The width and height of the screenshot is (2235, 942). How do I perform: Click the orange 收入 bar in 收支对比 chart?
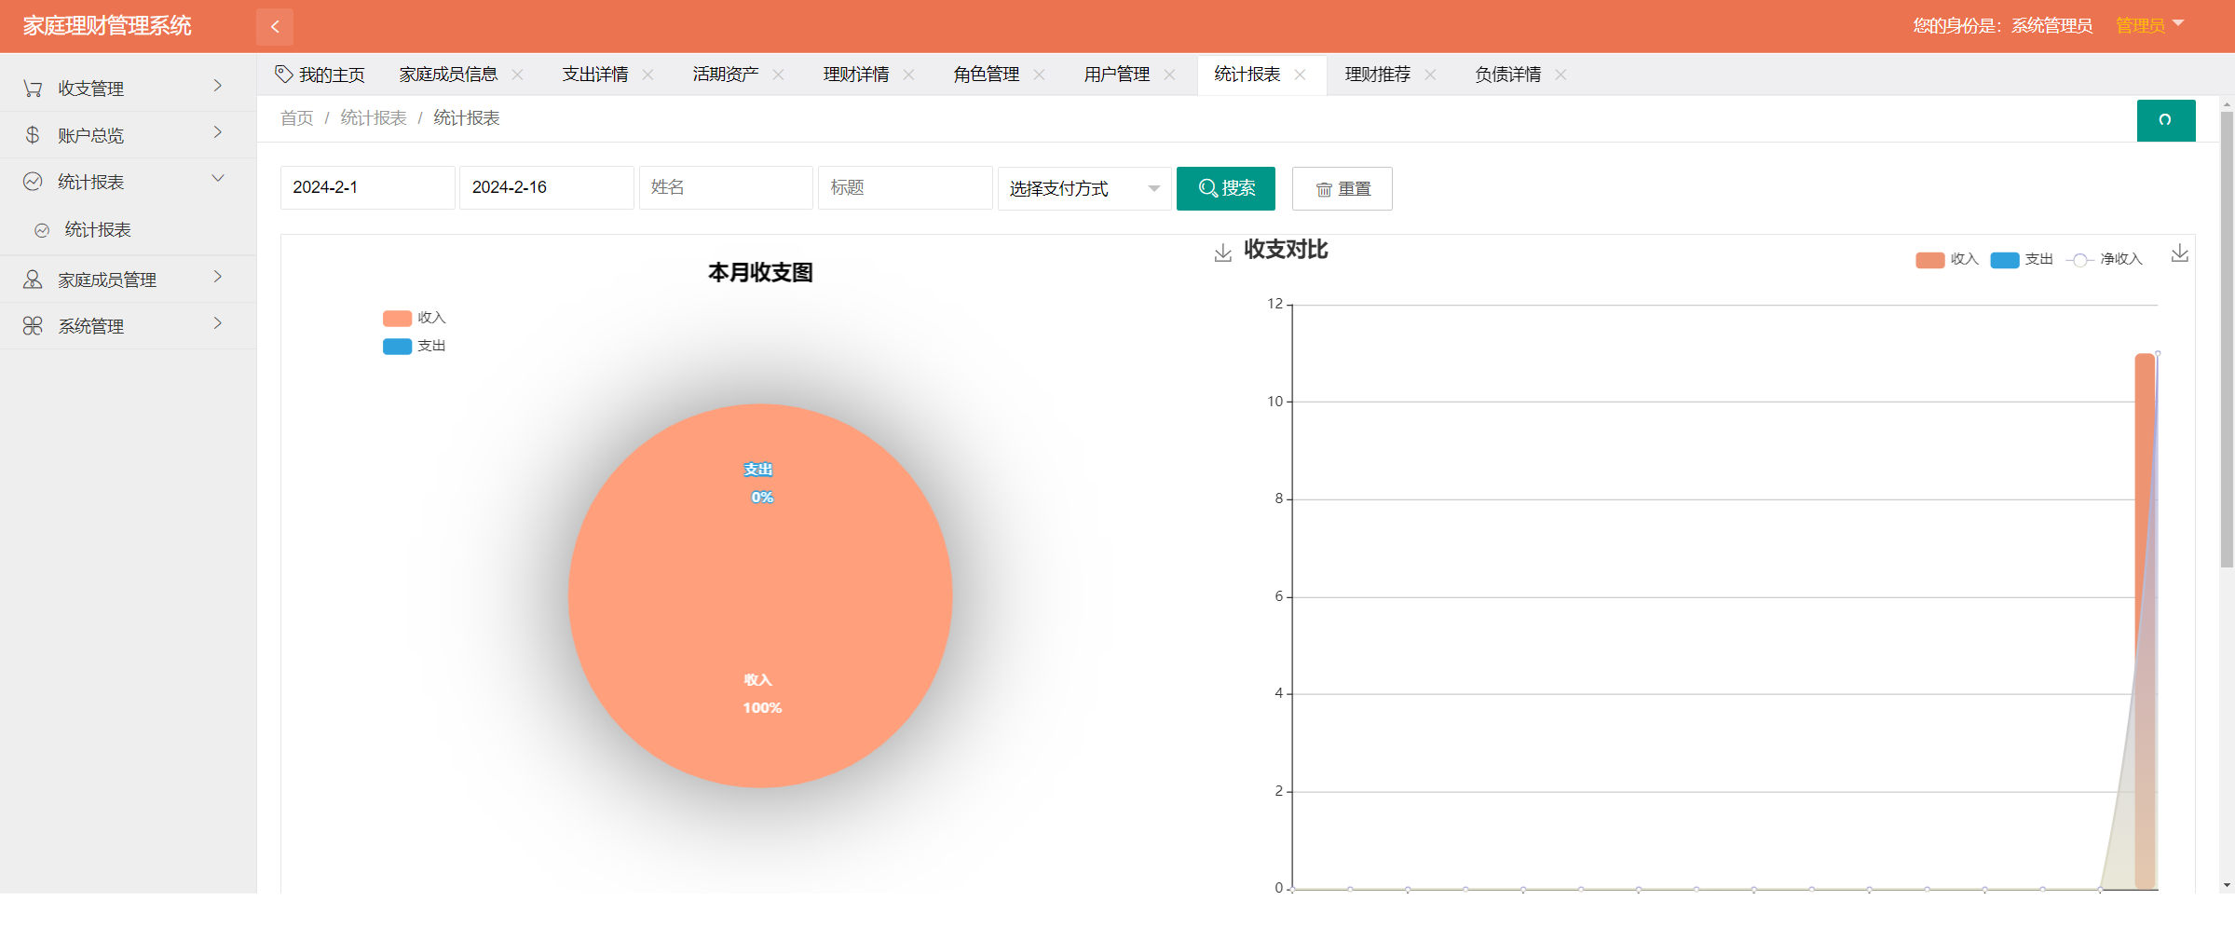2145,621
